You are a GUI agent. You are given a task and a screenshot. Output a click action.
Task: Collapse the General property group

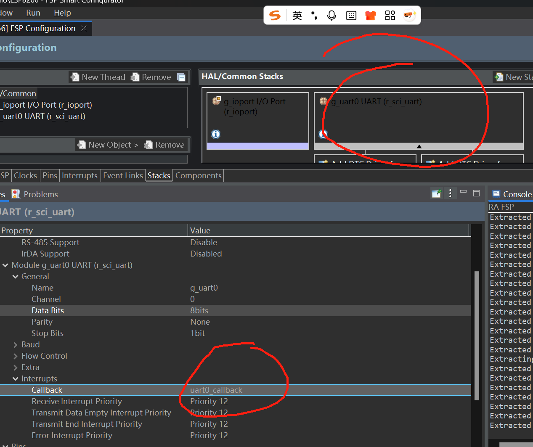pos(16,276)
